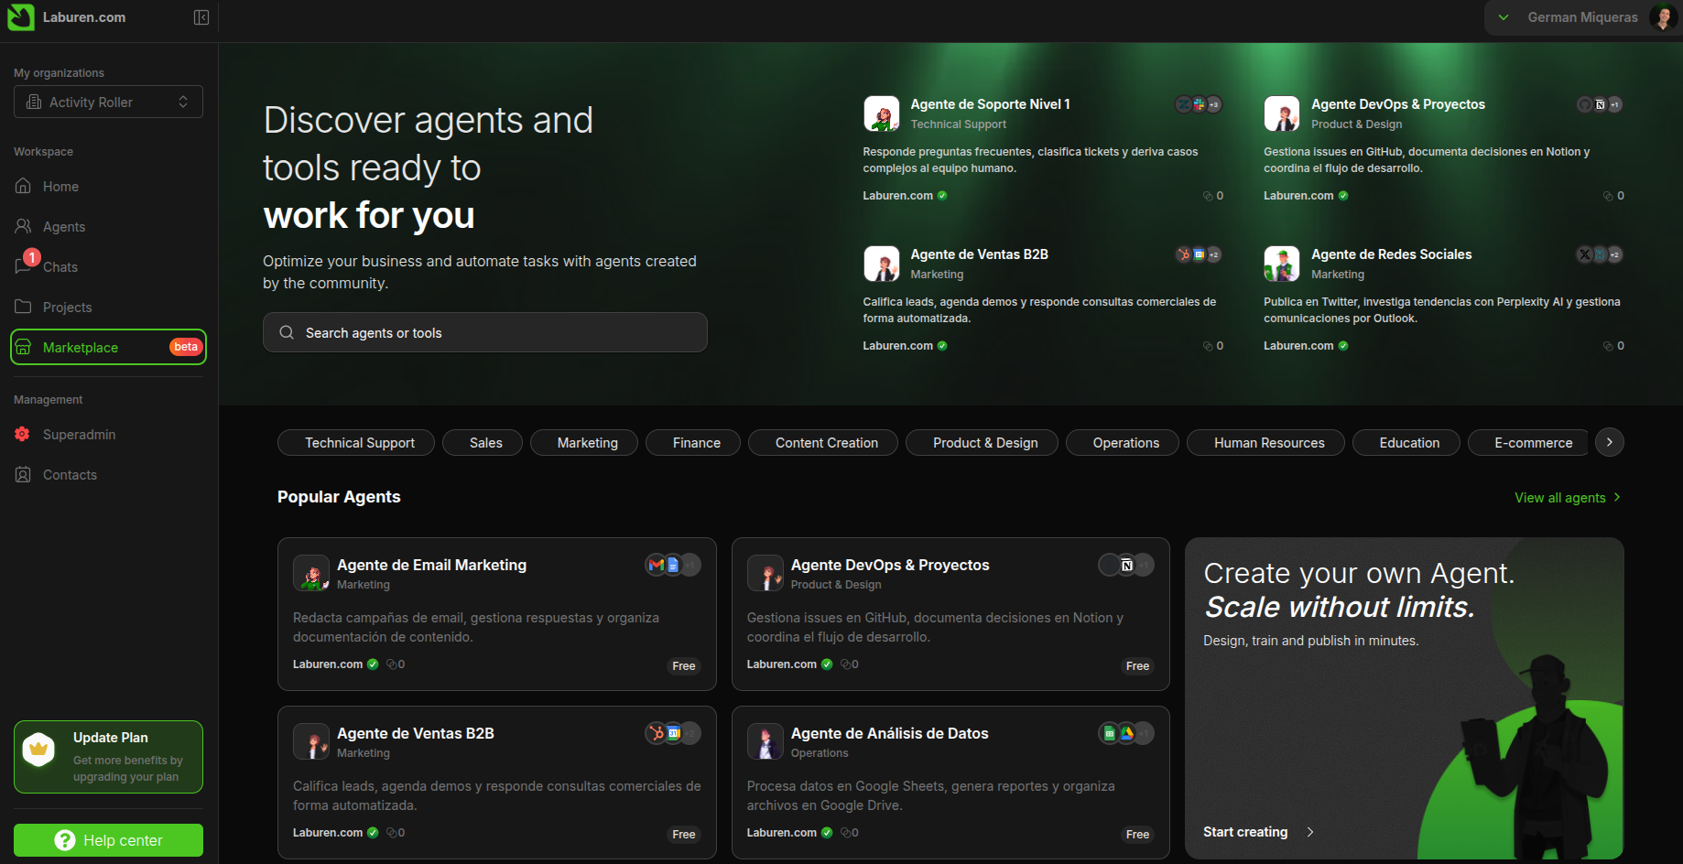Image resolution: width=1683 pixels, height=864 pixels.
Task: Click the X icon on Agente de Redes Sociales
Action: tap(1584, 254)
